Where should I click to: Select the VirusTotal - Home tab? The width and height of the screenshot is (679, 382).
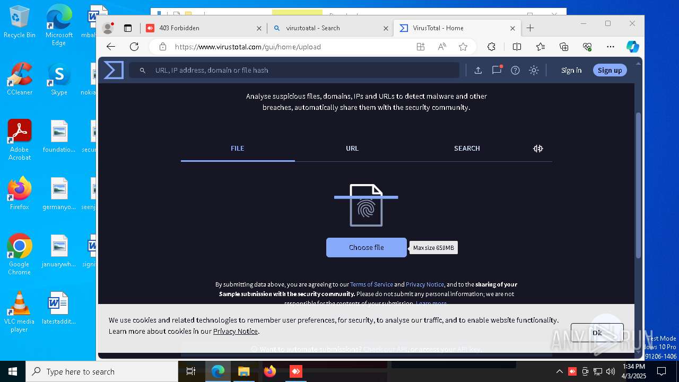pos(457,28)
